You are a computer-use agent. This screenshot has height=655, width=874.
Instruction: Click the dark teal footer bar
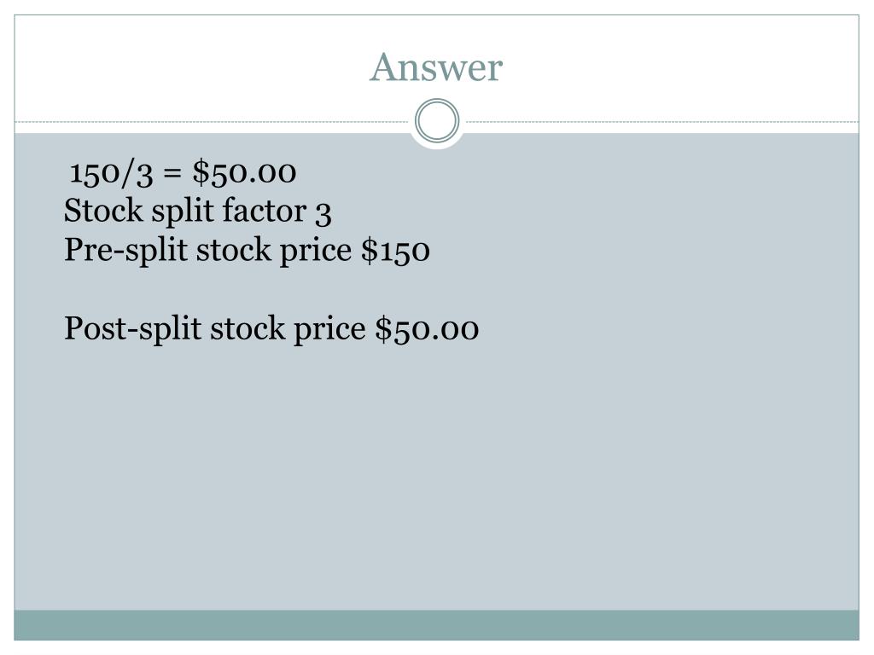point(436,625)
